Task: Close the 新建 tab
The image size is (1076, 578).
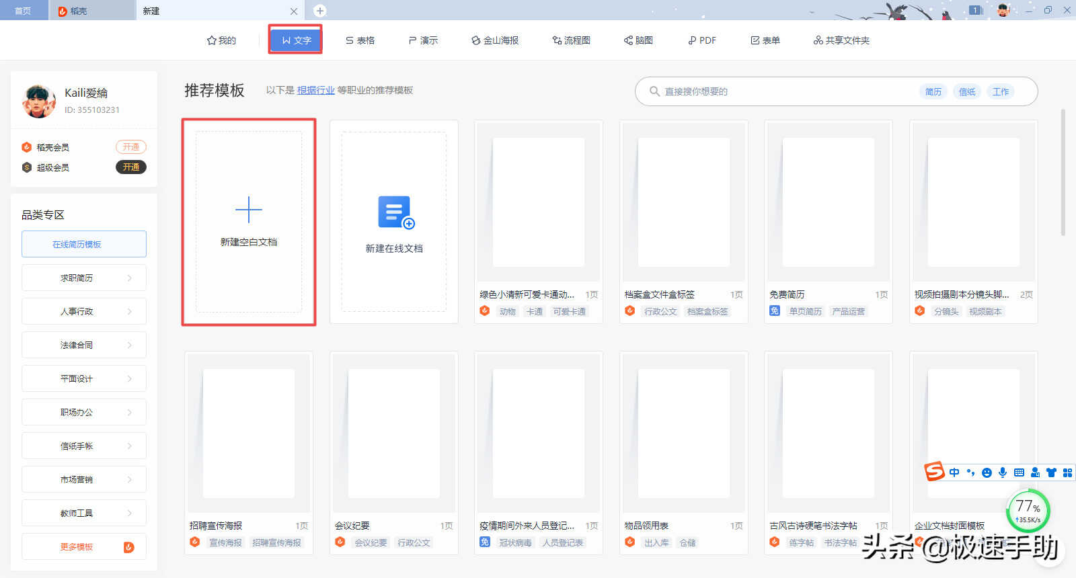Action: [x=294, y=11]
